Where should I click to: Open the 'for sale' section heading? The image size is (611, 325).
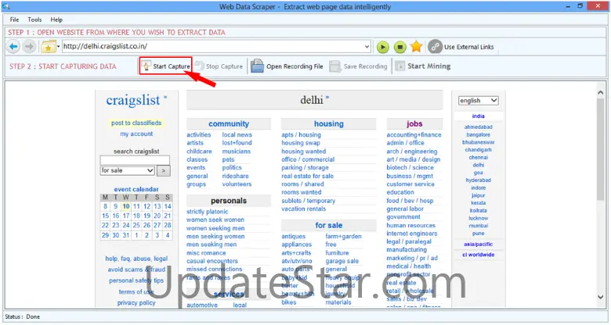tap(329, 226)
